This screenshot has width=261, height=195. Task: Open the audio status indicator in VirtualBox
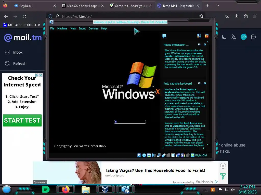pyautogui.click(x=154, y=155)
